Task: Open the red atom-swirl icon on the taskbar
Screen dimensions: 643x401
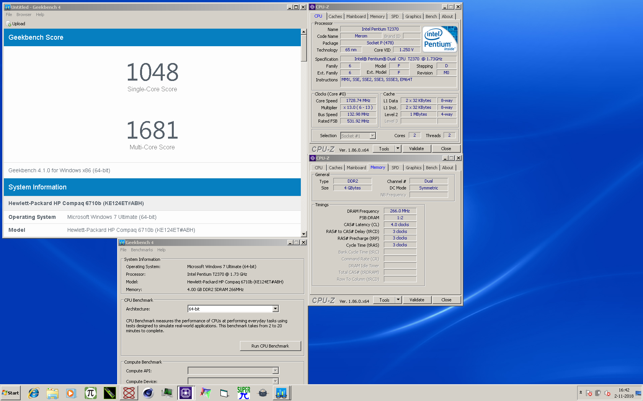Action: point(129,393)
